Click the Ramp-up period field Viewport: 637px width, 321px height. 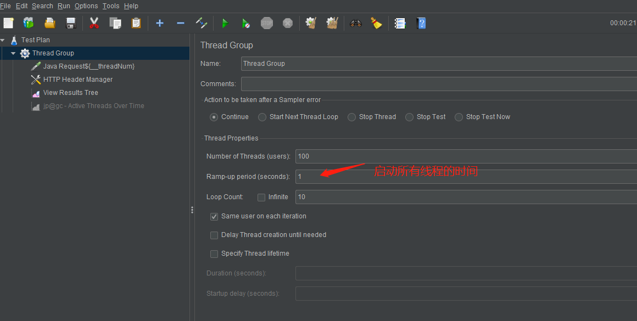tap(466, 177)
